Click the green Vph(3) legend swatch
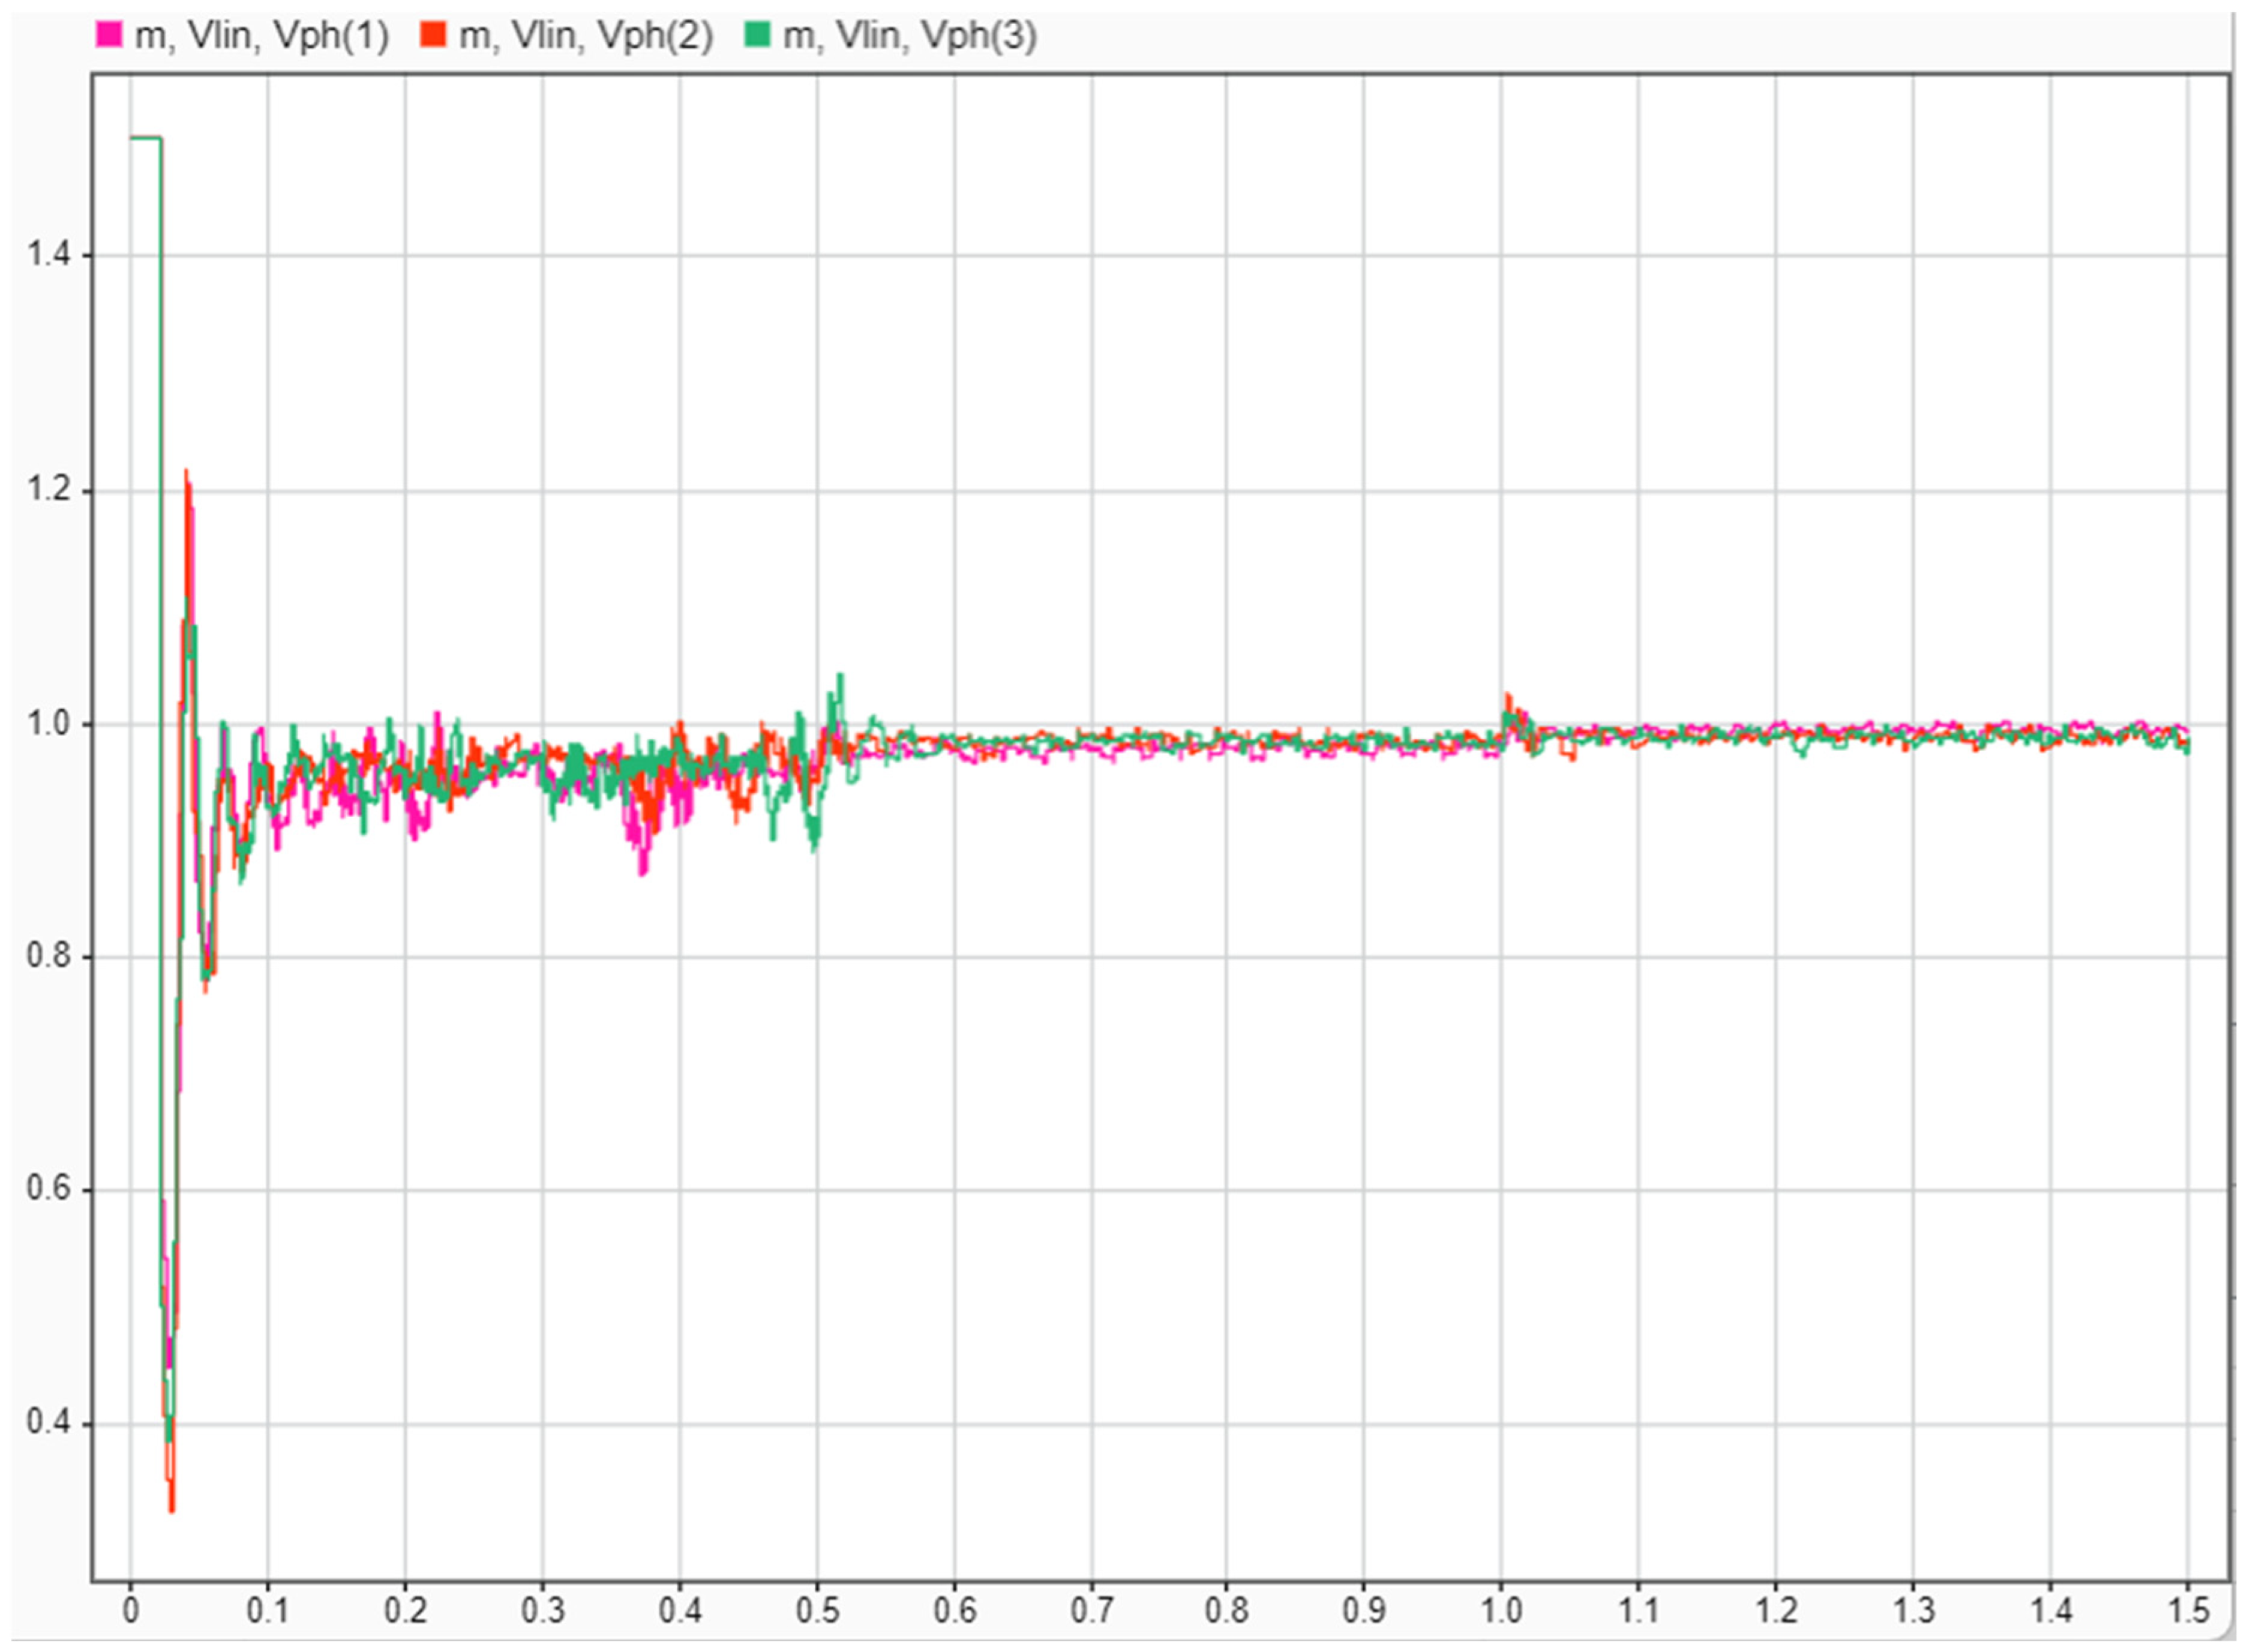 pos(757,35)
